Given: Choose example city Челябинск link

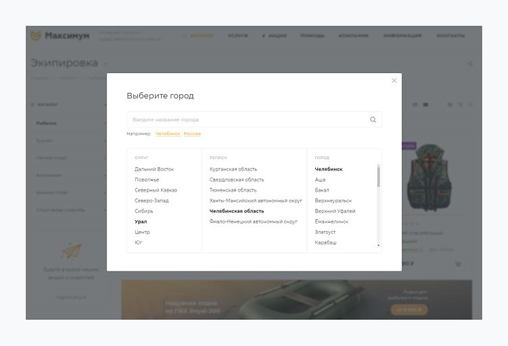Looking at the screenshot, I should 168,133.
